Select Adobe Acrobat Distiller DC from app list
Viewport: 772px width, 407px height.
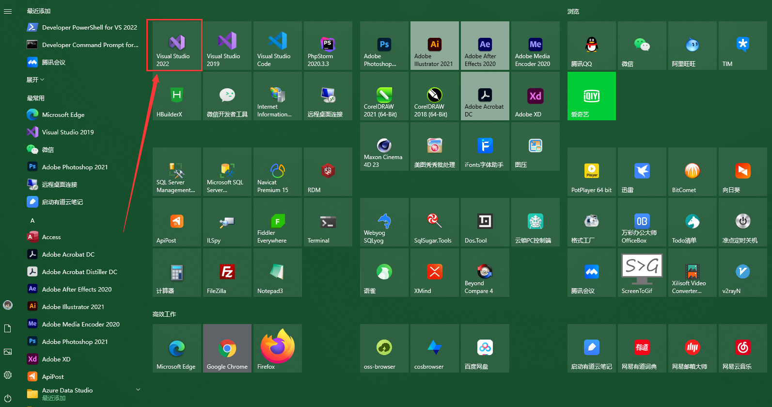[x=79, y=272]
